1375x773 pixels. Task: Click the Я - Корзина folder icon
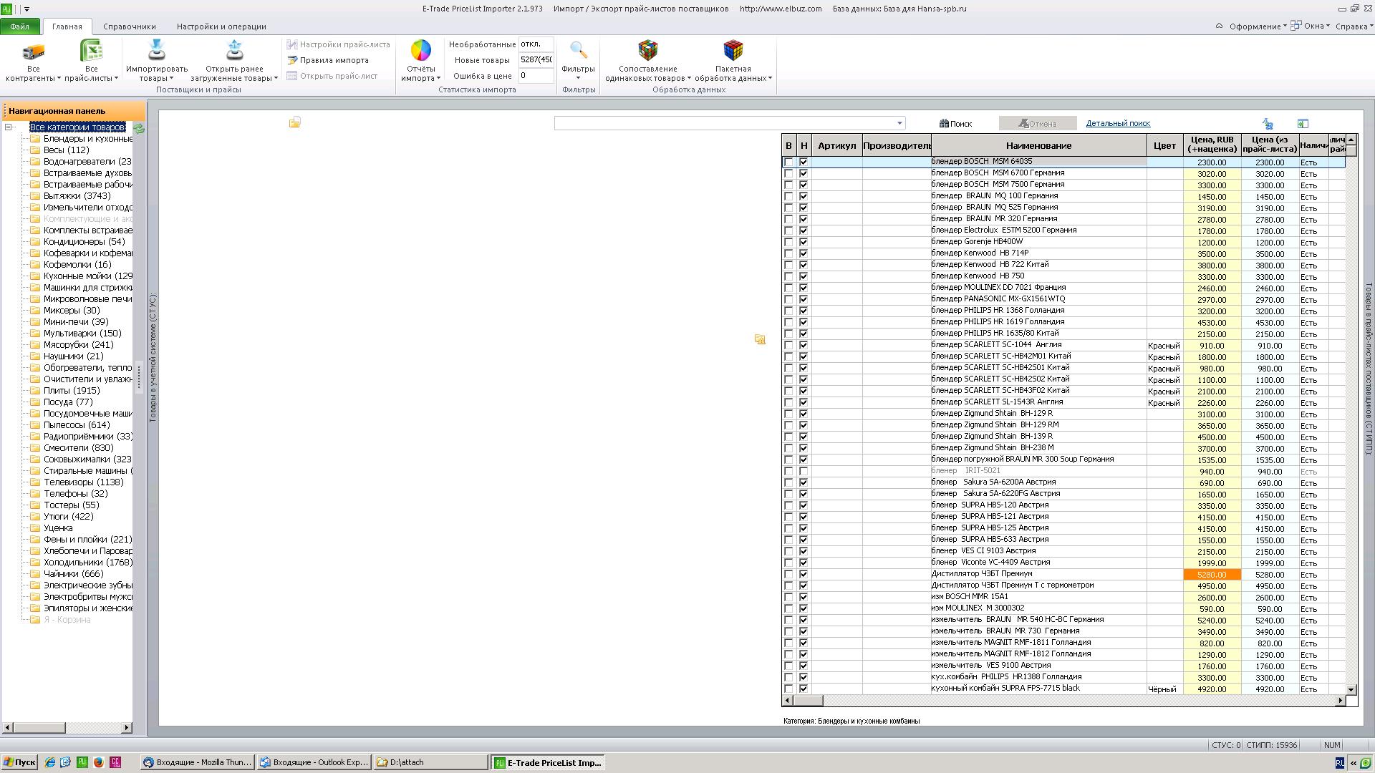pos(34,620)
